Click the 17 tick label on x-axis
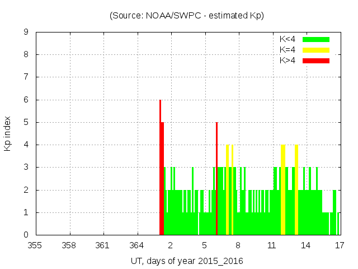The height and width of the screenshot is (269, 358). pos(339,245)
